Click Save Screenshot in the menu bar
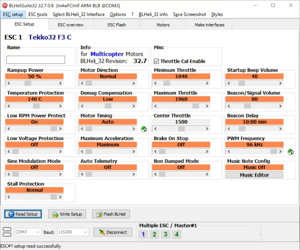 coord(189,14)
